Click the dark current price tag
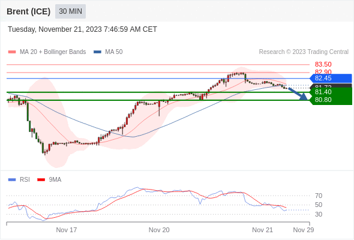The width and height of the screenshot is (354, 240). point(331,86)
